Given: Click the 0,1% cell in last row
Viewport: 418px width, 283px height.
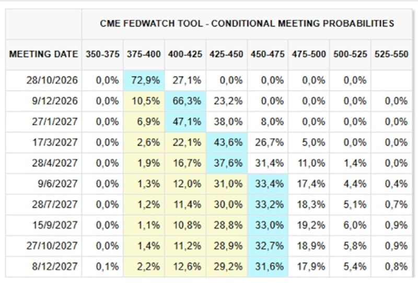Looking at the screenshot, I should [102, 266].
